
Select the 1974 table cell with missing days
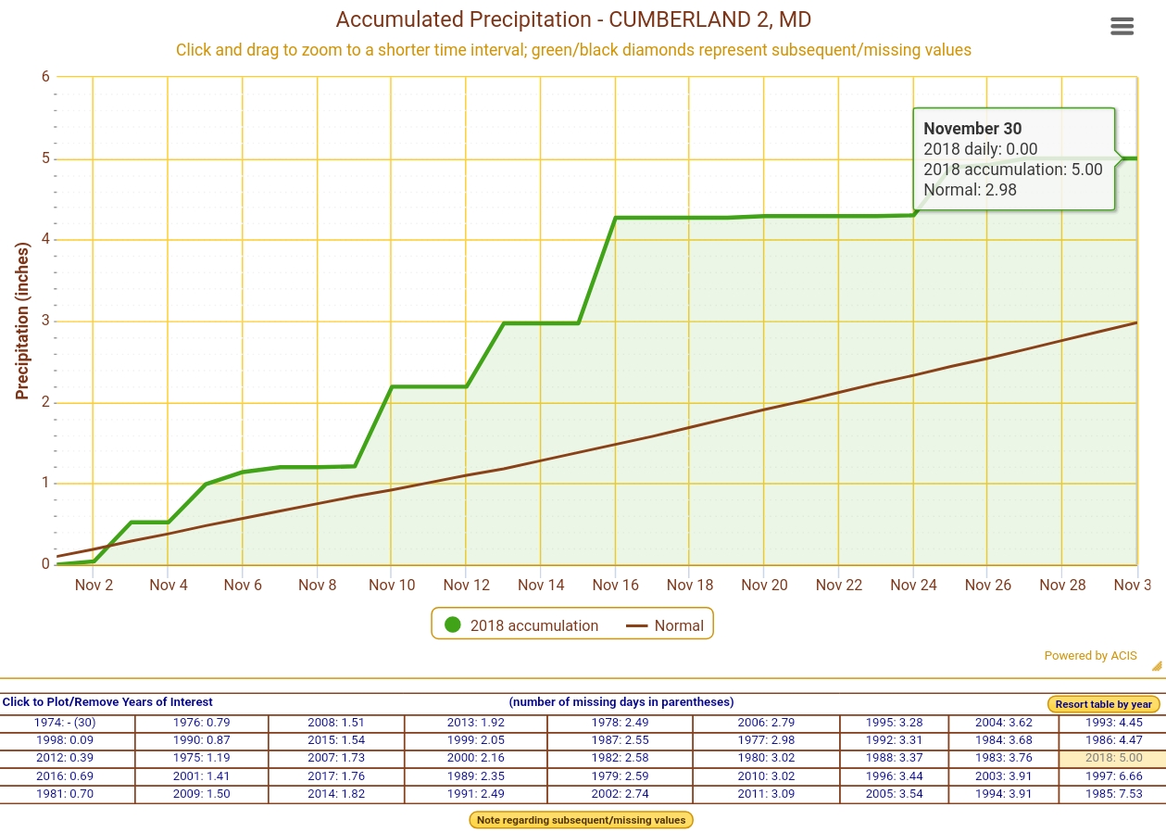coord(65,723)
